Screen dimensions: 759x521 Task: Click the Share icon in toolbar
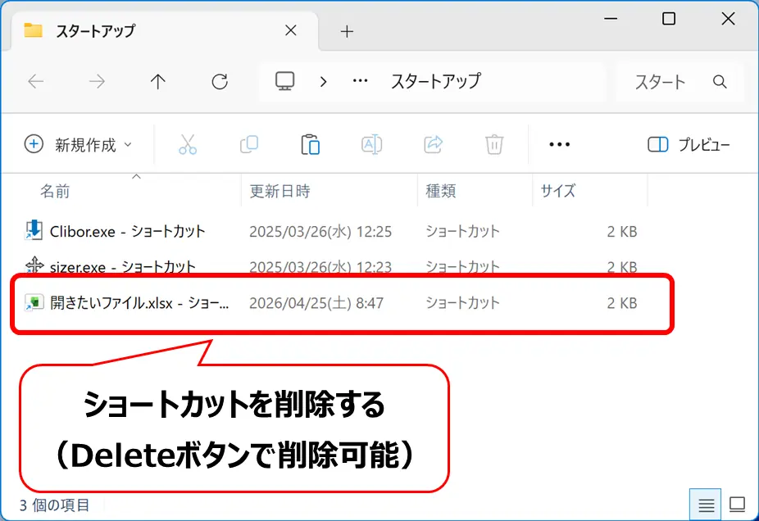433,145
